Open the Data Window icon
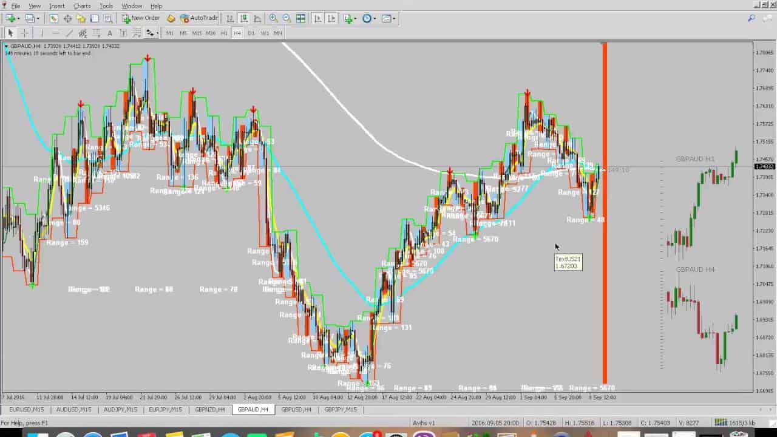The width and height of the screenshot is (777, 437). coord(67,18)
